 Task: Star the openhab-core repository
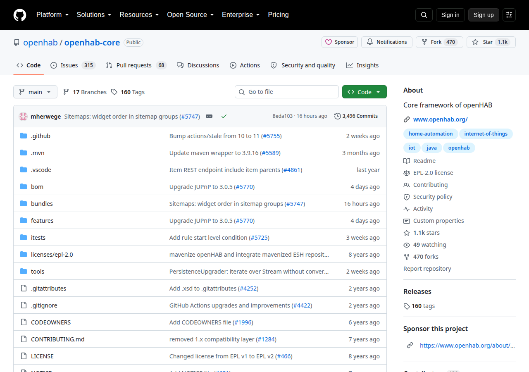click(x=491, y=42)
